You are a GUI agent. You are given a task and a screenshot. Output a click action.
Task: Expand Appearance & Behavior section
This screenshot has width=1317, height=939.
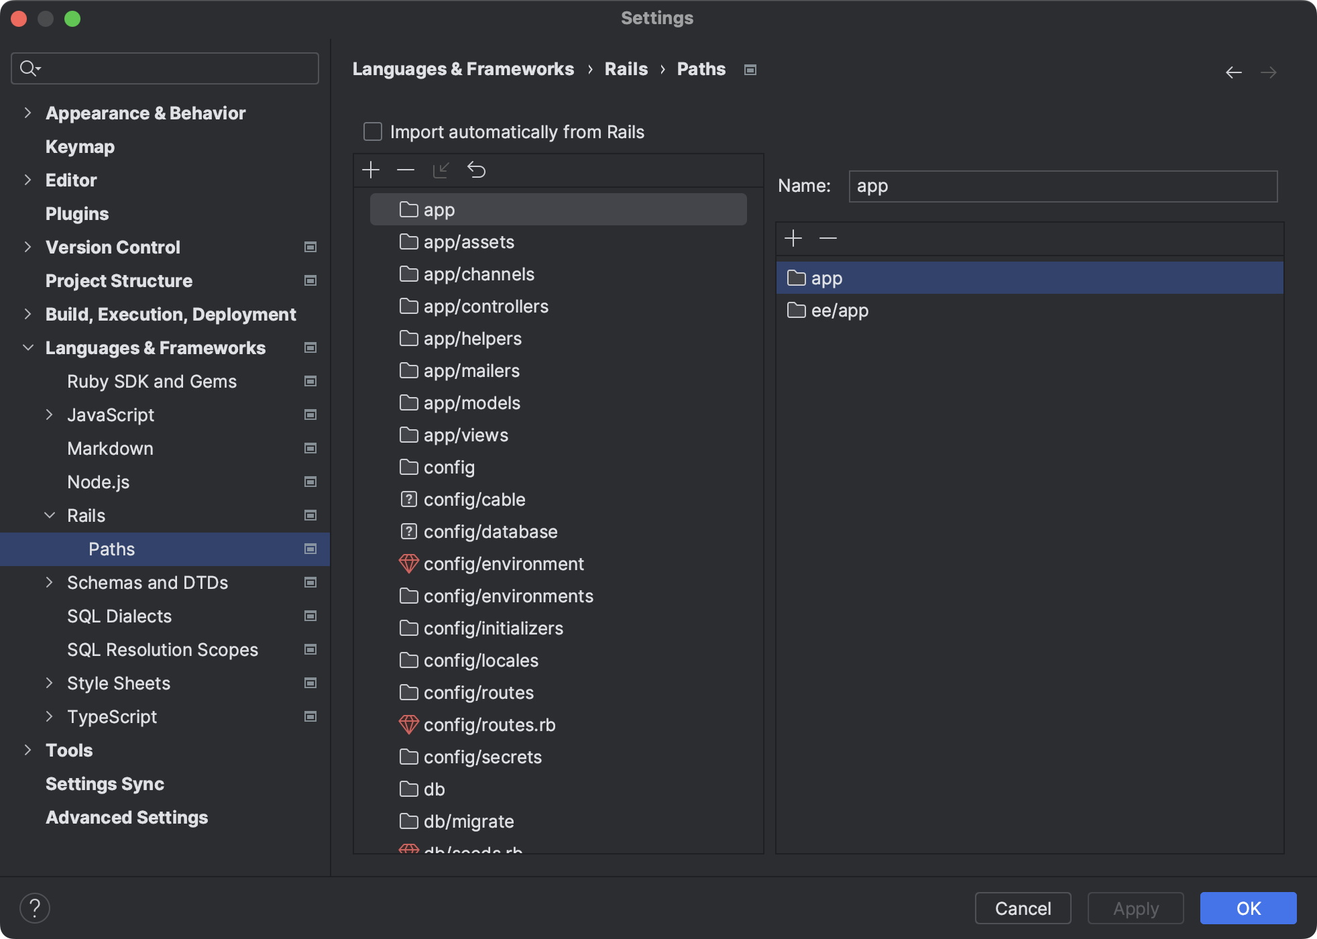[27, 113]
